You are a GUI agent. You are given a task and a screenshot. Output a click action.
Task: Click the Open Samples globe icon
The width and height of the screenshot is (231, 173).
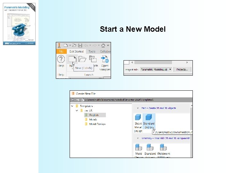(105, 59)
